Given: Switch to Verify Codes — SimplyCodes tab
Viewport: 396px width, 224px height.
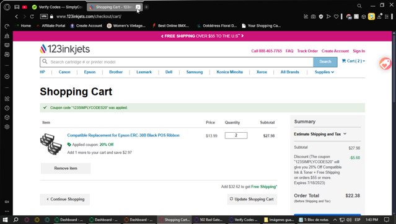Looking at the screenshot, I should [58, 7].
